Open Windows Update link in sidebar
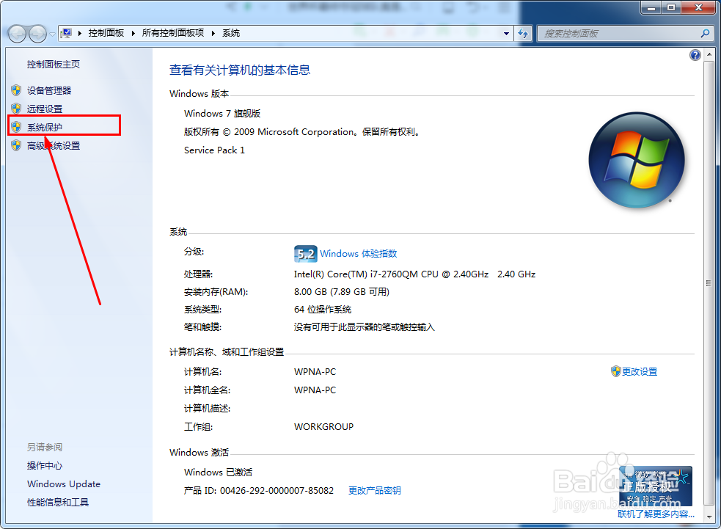 coord(64,484)
